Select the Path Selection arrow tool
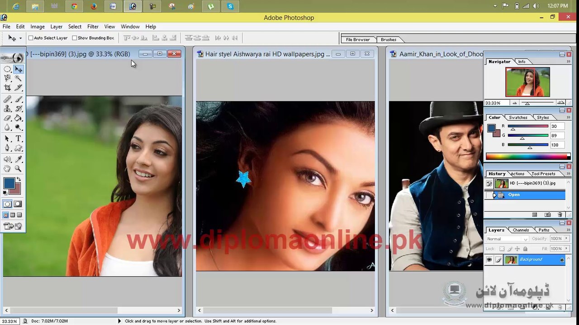 [8, 139]
